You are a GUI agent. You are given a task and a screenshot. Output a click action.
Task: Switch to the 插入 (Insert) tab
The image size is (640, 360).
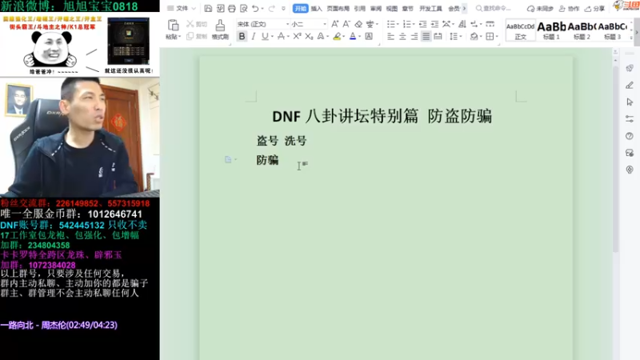pos(316,8)
